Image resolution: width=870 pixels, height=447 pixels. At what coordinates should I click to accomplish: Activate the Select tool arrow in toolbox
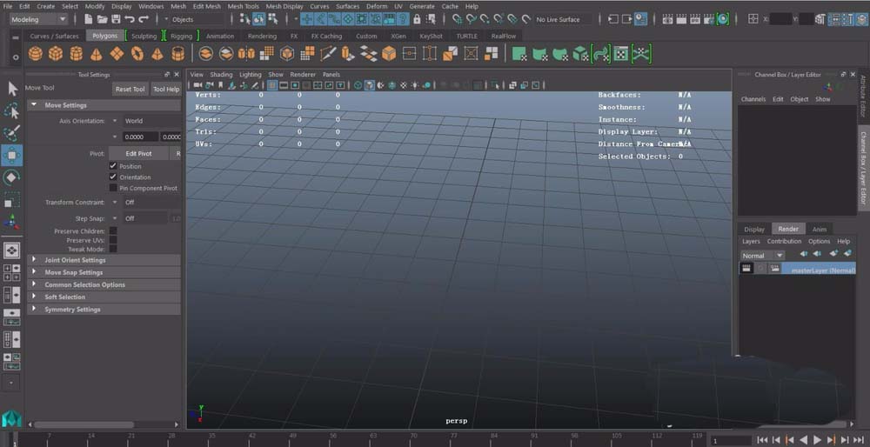click(12, 89)
